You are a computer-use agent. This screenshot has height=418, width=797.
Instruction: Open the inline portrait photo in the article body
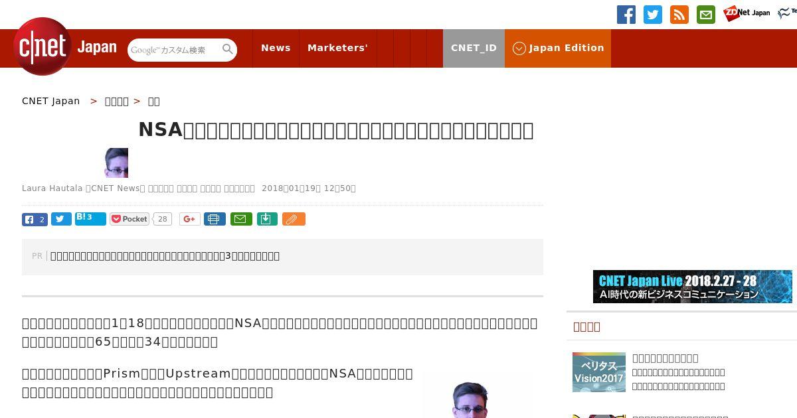tap(470, 398)
